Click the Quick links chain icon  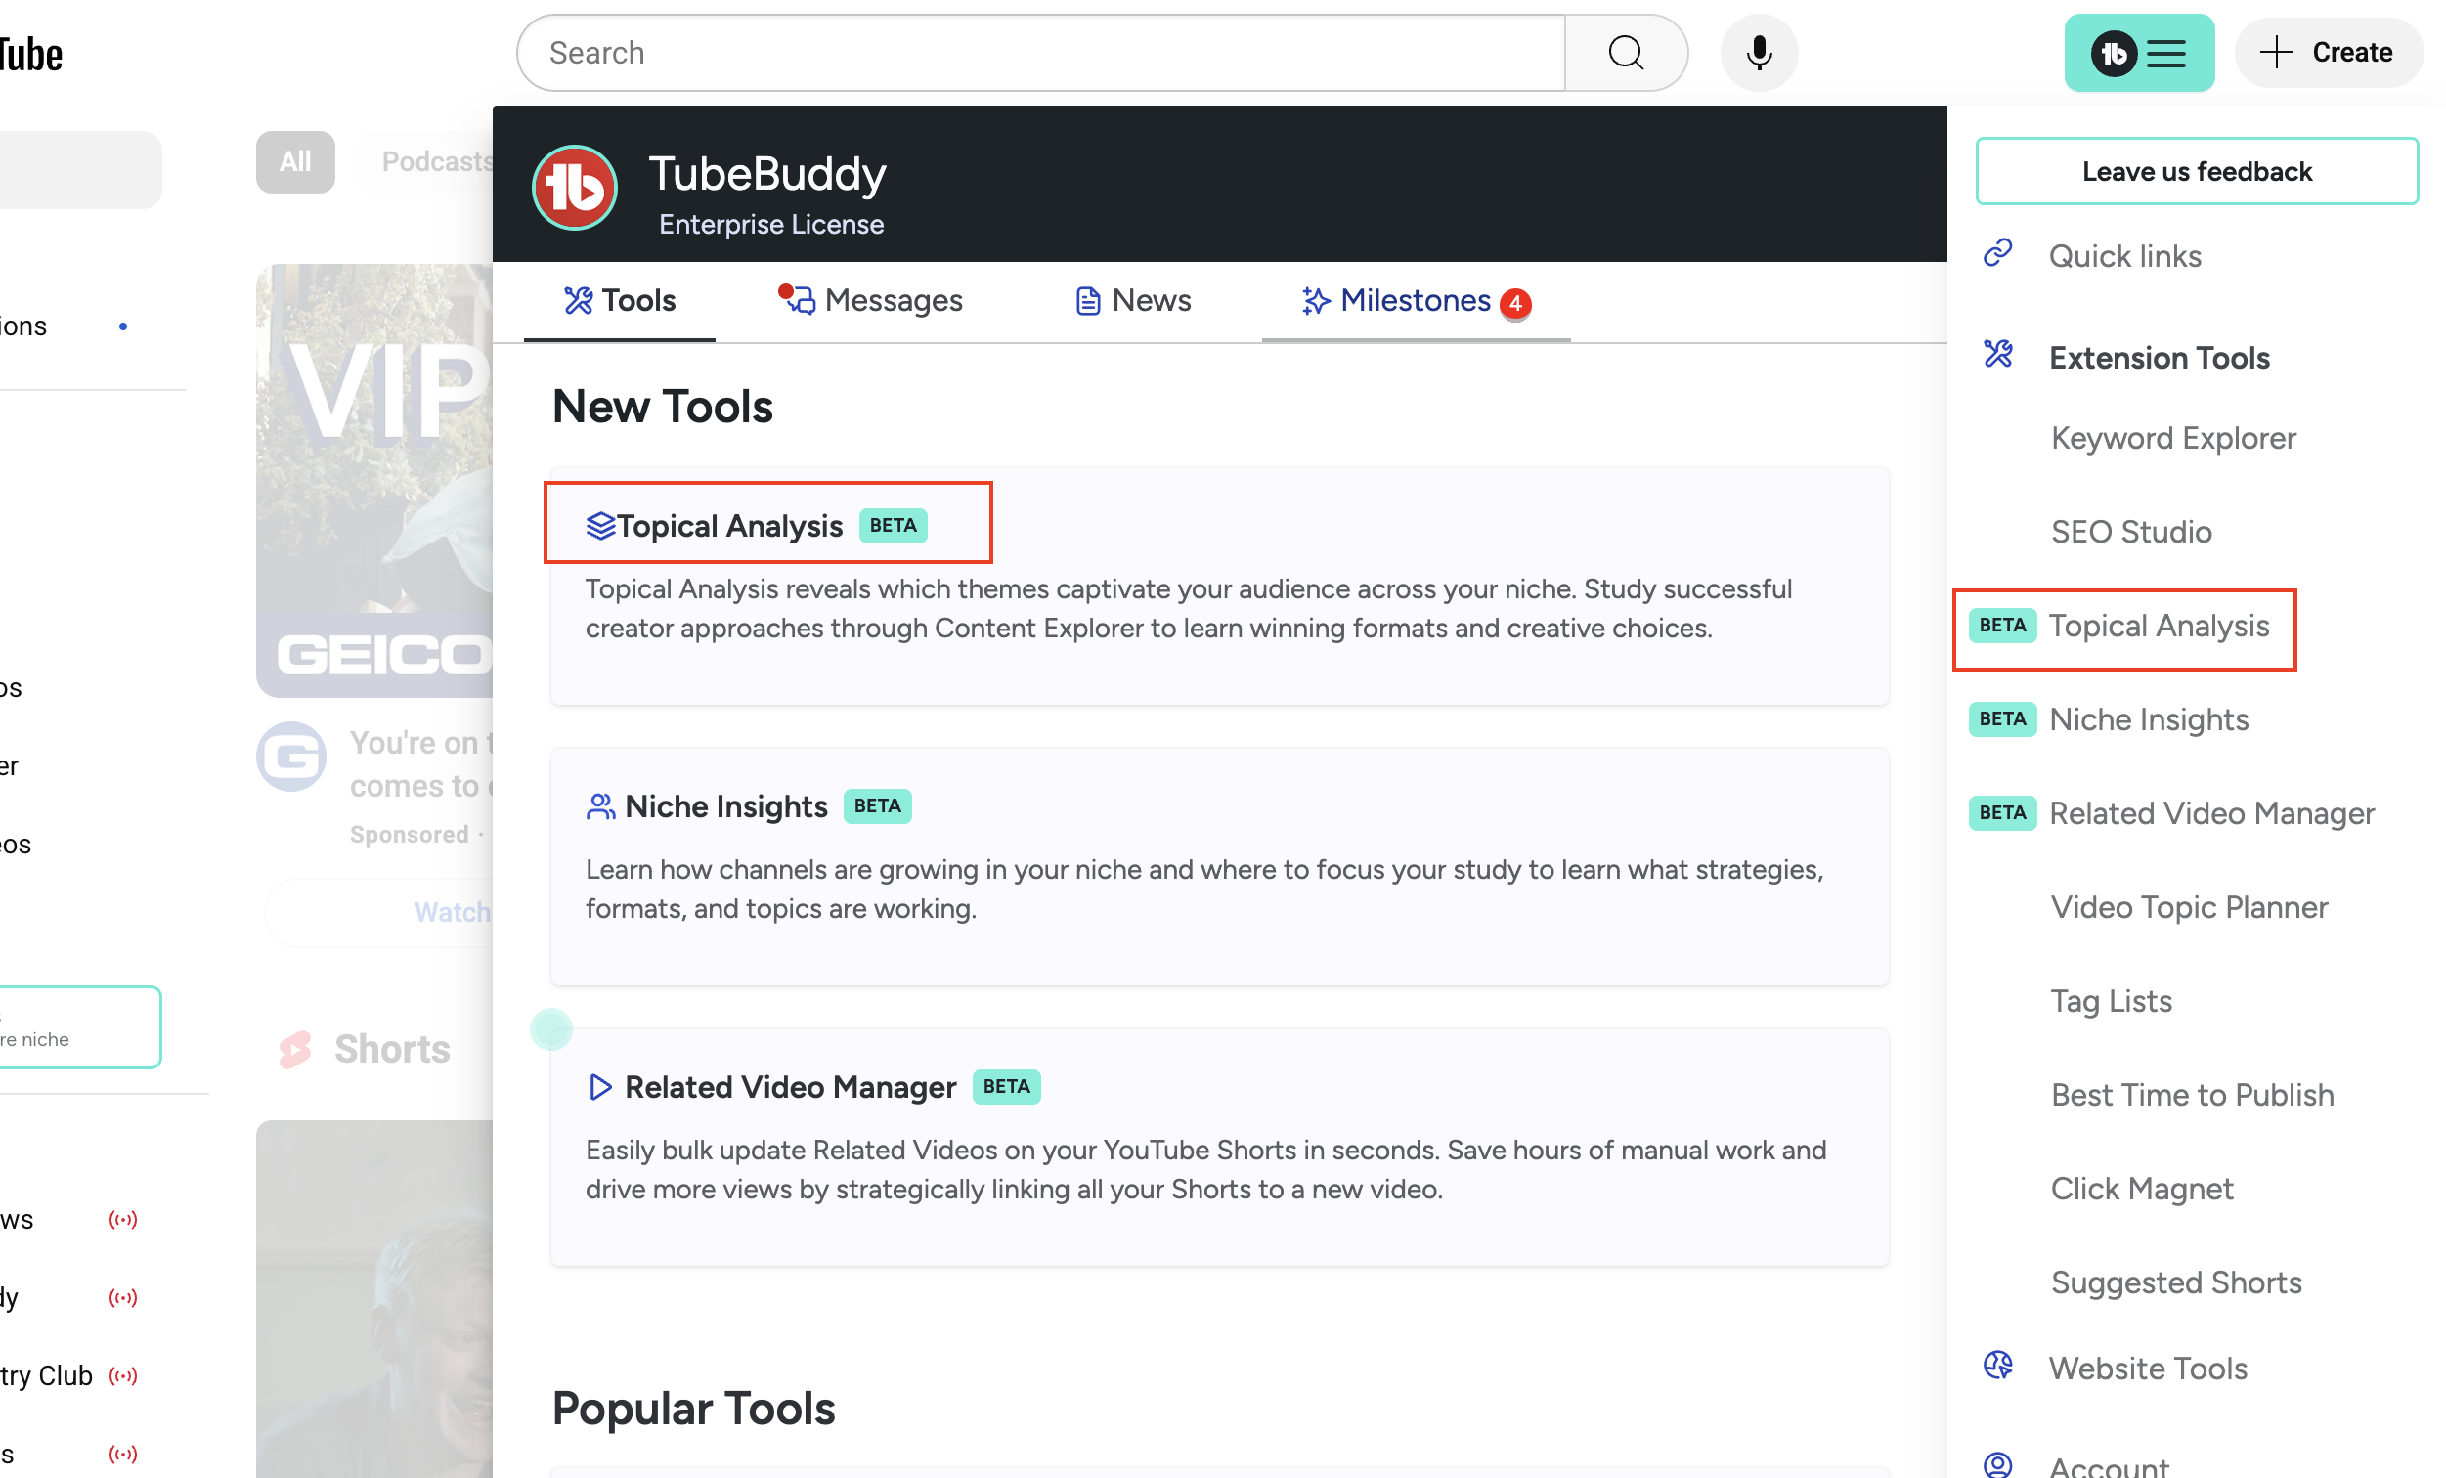point(1997,254)
